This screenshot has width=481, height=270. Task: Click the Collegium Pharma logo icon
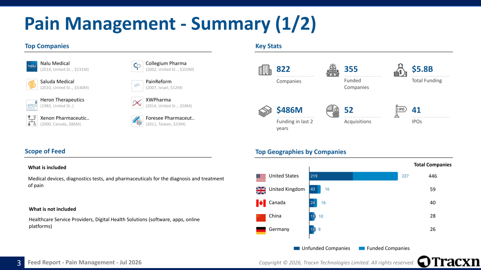(137, 66)
